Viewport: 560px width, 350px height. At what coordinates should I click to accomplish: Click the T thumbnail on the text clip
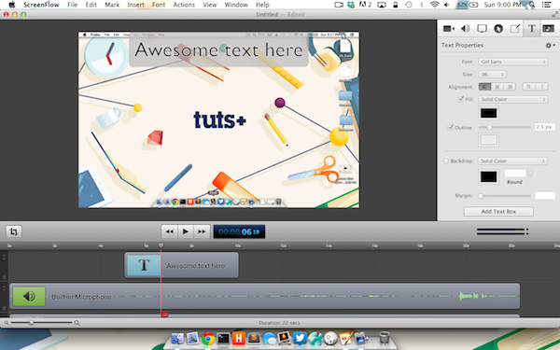pos(144,265)
